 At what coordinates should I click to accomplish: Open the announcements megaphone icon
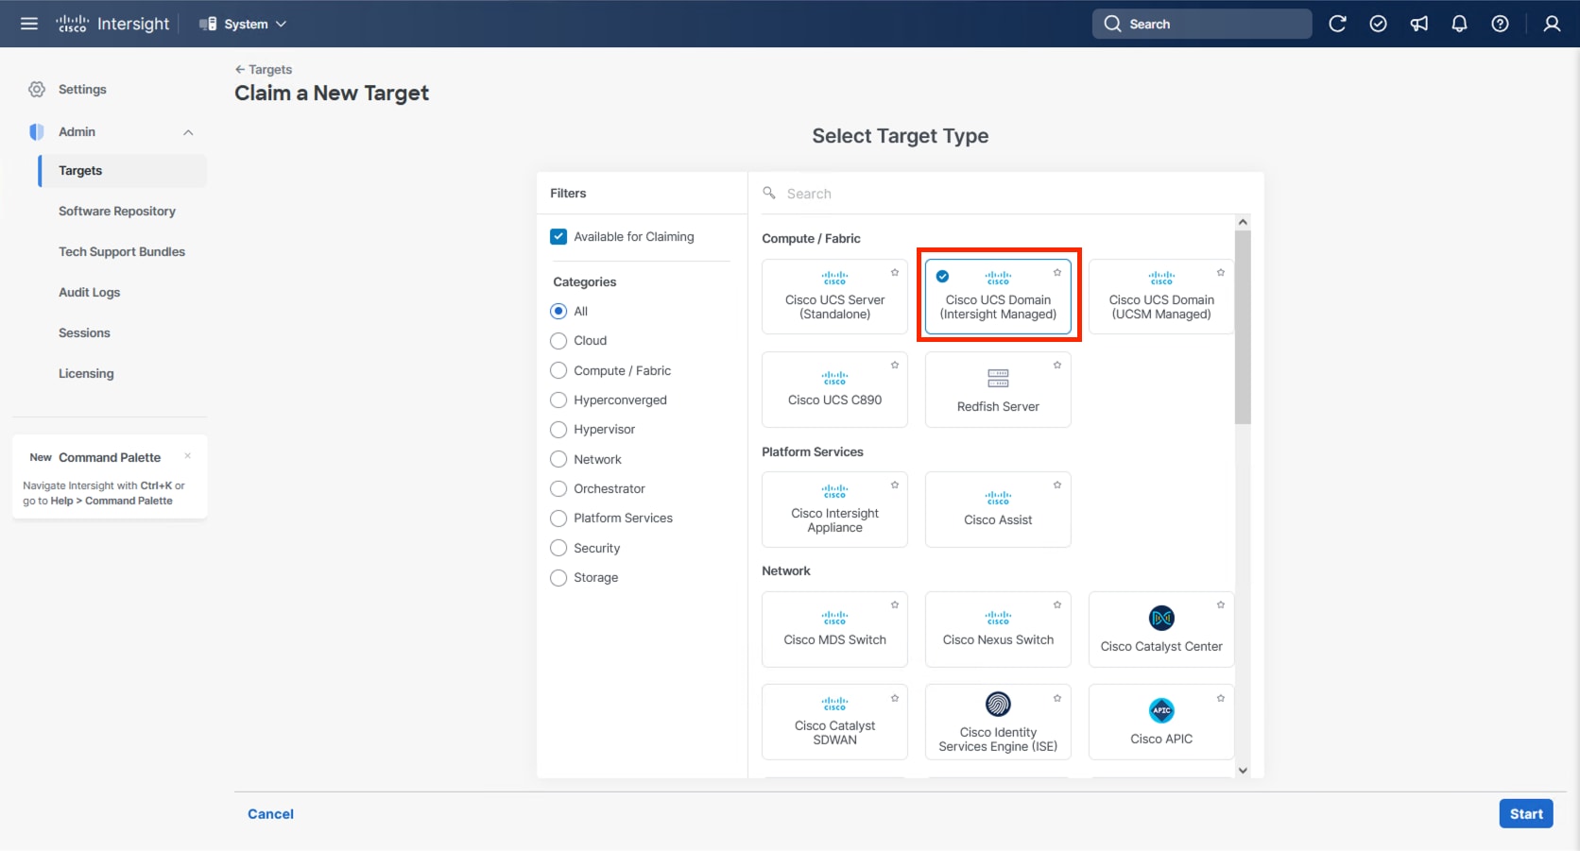pos(1418,24)
